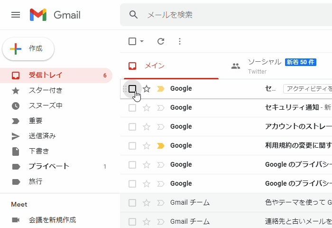Open 下書き in the sidebar
The height and width of the screenshot is (228, 332).
tap(56, 151)
